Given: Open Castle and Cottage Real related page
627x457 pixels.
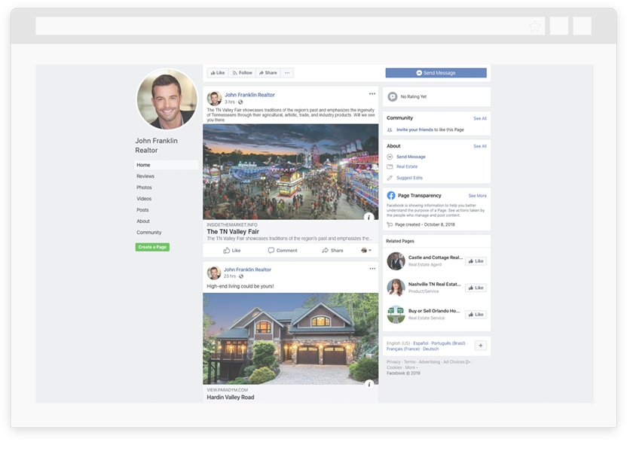Looking at the screenshot, I should (x=435, y=257).
